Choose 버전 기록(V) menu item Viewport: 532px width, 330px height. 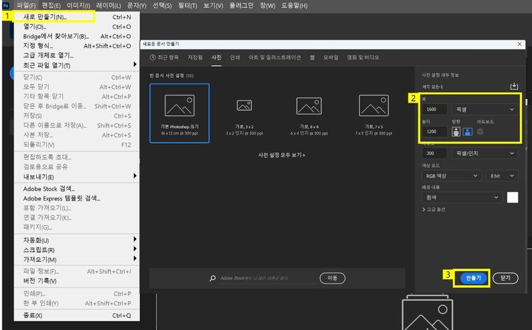tap(77, 281)
